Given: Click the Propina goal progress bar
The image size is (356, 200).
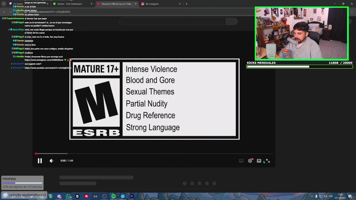Looking at the screenshot, I should click(x=22, y=183).
